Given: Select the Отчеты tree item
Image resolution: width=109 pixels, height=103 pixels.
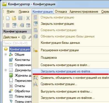Looking at the screenshot, I should point(20,86).
